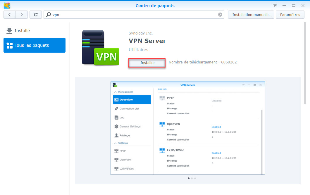Click the Package Center logo icon
The height and width of the screenshot is (195, 310).
(7, 6)
